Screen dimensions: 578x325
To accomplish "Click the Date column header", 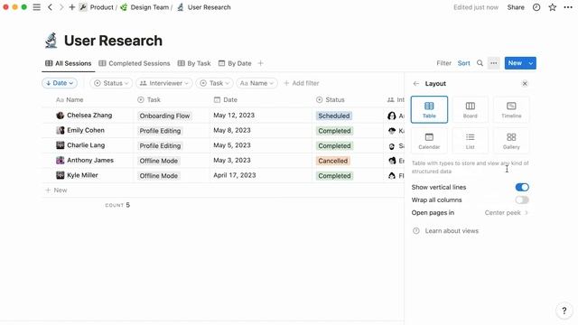I will 225,100.
